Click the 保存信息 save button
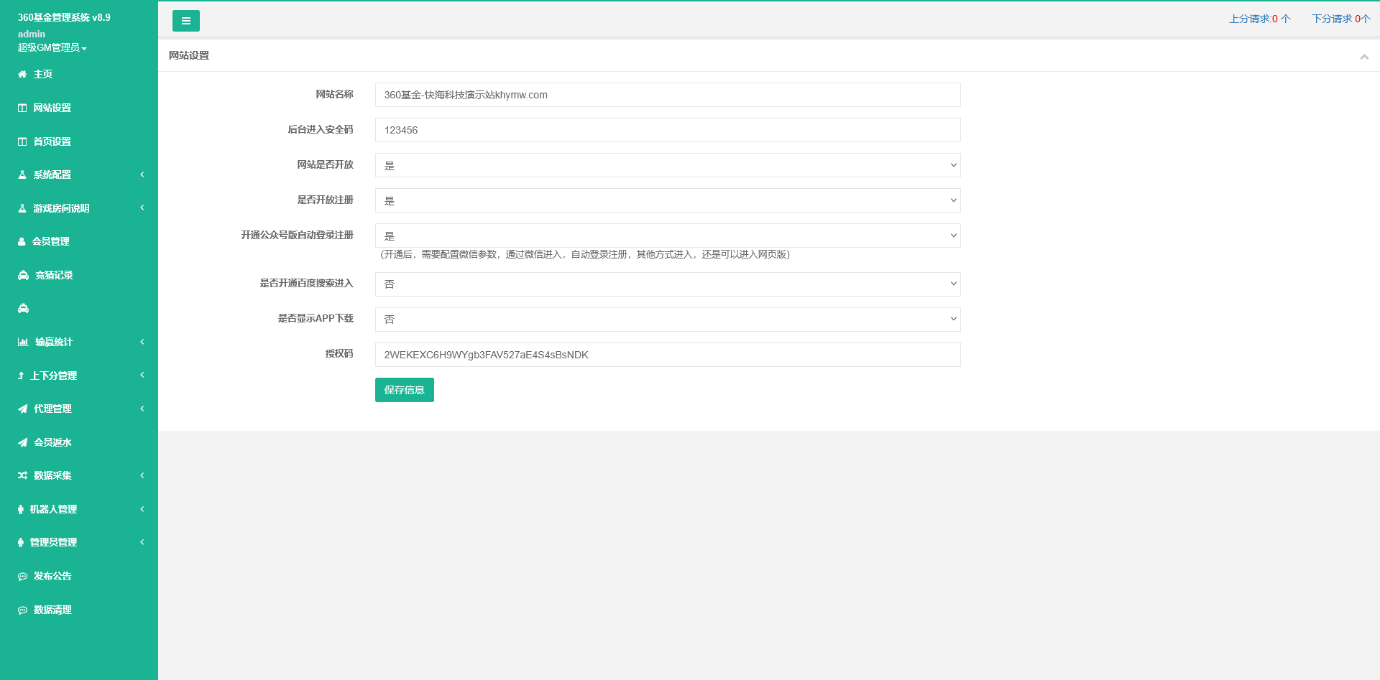This screenshot has height=680, width=1380. 404,390
